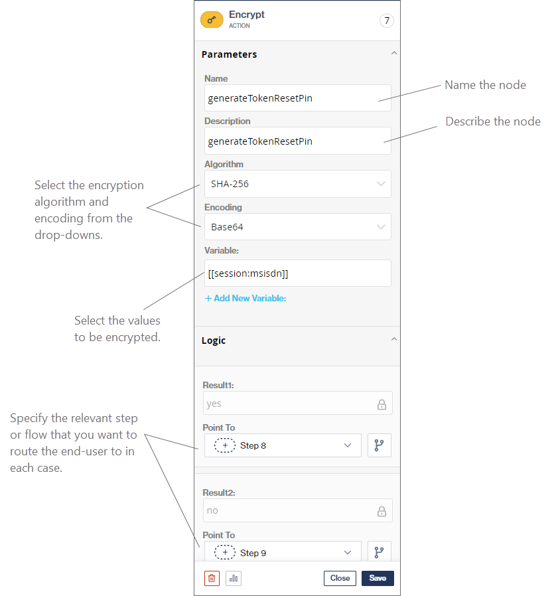
Task: Open the Step 9 Point To dropdown
Action: pos(283,552)
